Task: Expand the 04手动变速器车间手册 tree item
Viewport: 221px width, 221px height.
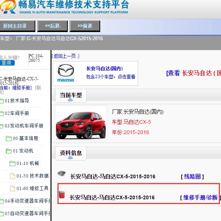Action: point(28,201)
